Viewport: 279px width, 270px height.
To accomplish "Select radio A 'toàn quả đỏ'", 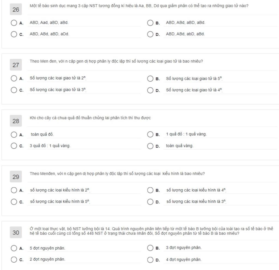I will 14,134.
